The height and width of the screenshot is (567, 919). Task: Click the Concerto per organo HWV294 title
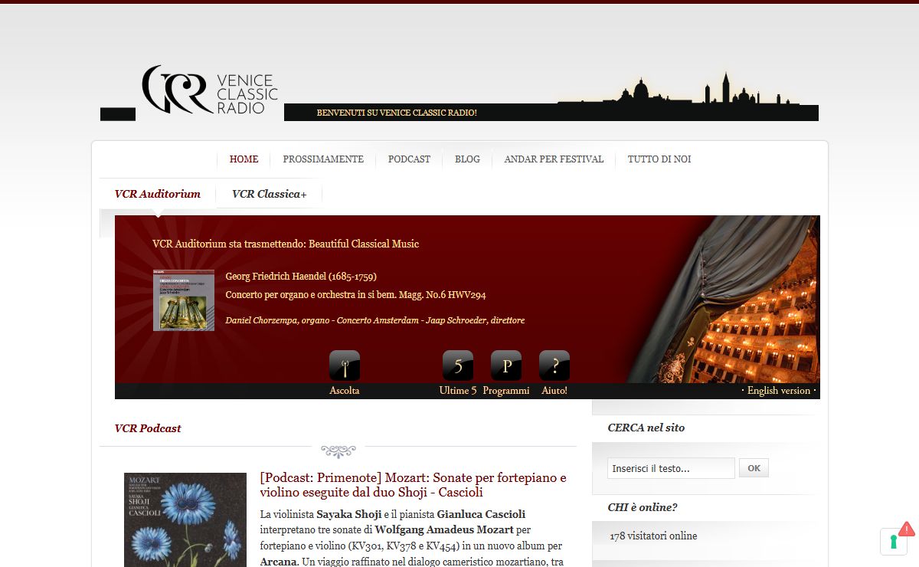click(356, 295)
